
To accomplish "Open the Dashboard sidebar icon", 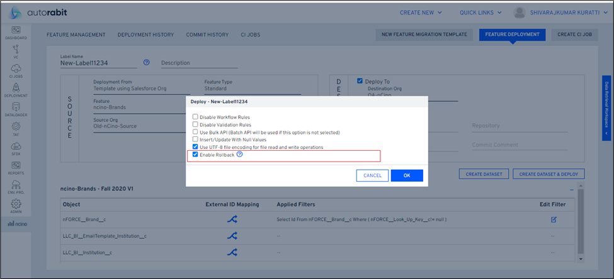I will 16,32.
